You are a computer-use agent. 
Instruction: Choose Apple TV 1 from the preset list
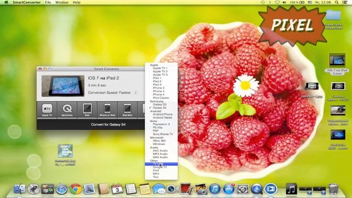(160, 68)
